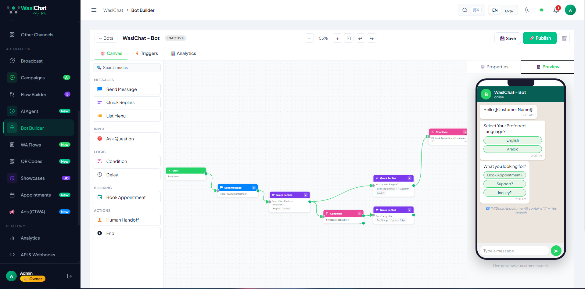This screenshot has width=585, height=289.
Task: Fit canvas to view icon
Action: [349, 38]
